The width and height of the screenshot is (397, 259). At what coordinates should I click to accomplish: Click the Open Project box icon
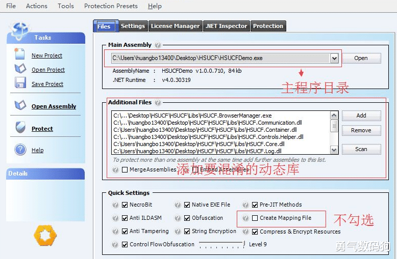point(20,68)
